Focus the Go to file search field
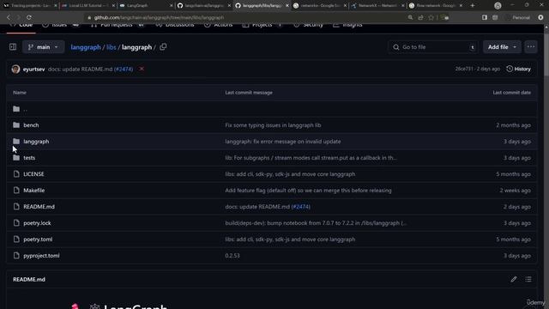This screenshot has height=309, width=549. click(433, 47)
